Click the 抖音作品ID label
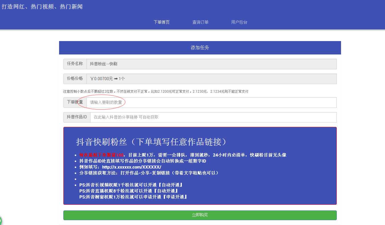The height and width of the screenshot is (225, 385). click(77, 117)
